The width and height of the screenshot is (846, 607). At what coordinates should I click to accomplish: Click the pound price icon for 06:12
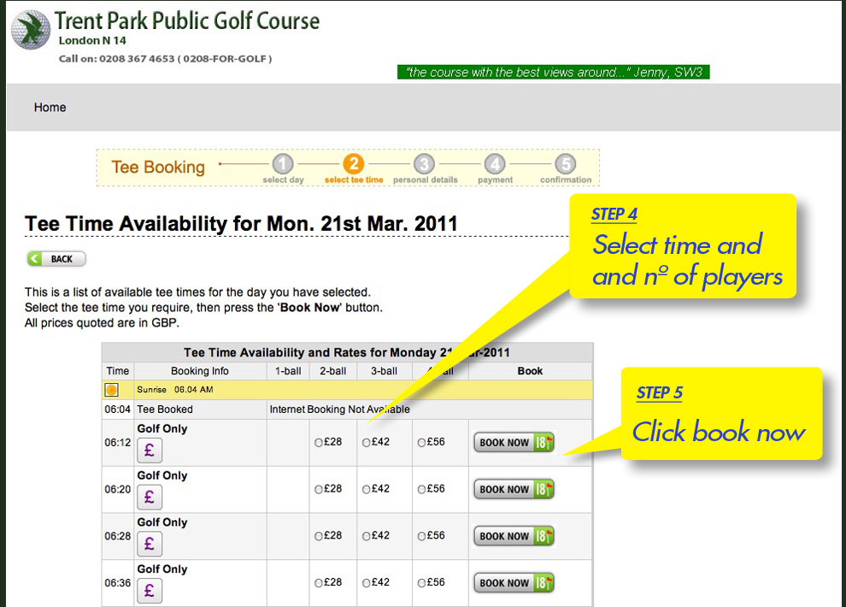pos(150,450)
